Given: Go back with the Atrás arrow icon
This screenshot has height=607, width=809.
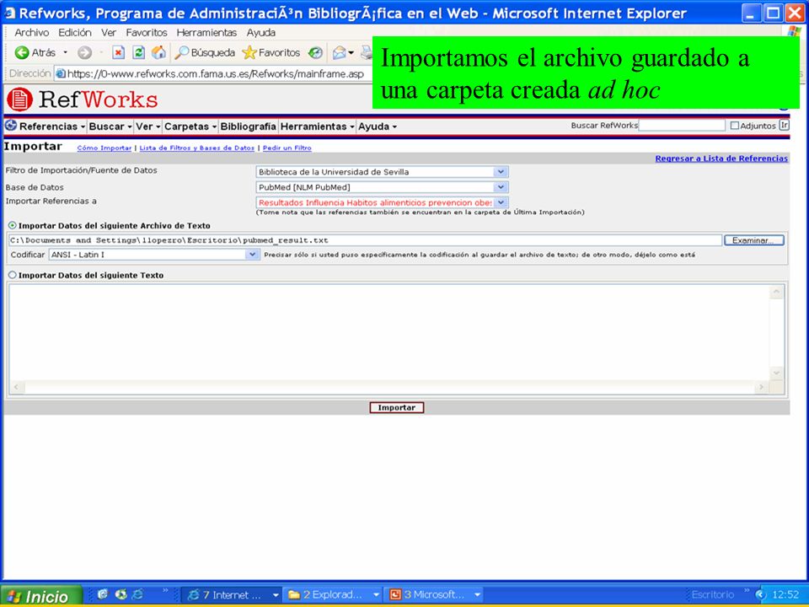Looking at the screenshot, I should [22, 52].
